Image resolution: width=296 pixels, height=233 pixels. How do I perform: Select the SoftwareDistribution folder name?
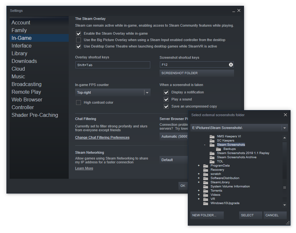225,178
